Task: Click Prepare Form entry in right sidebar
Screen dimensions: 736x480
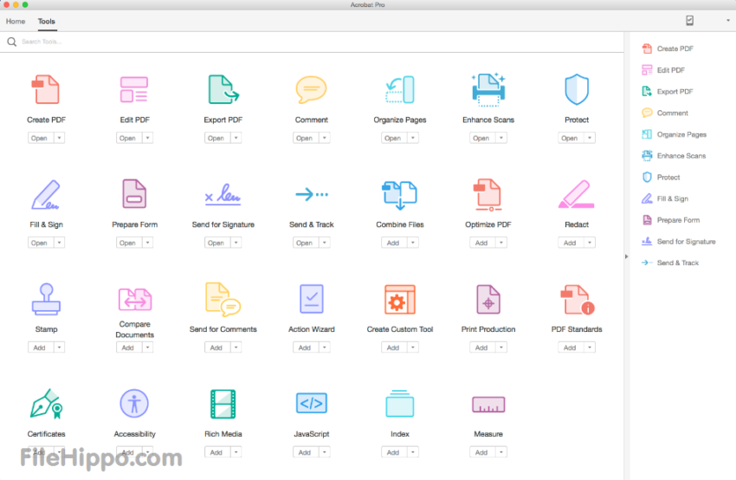Action: 671,220
